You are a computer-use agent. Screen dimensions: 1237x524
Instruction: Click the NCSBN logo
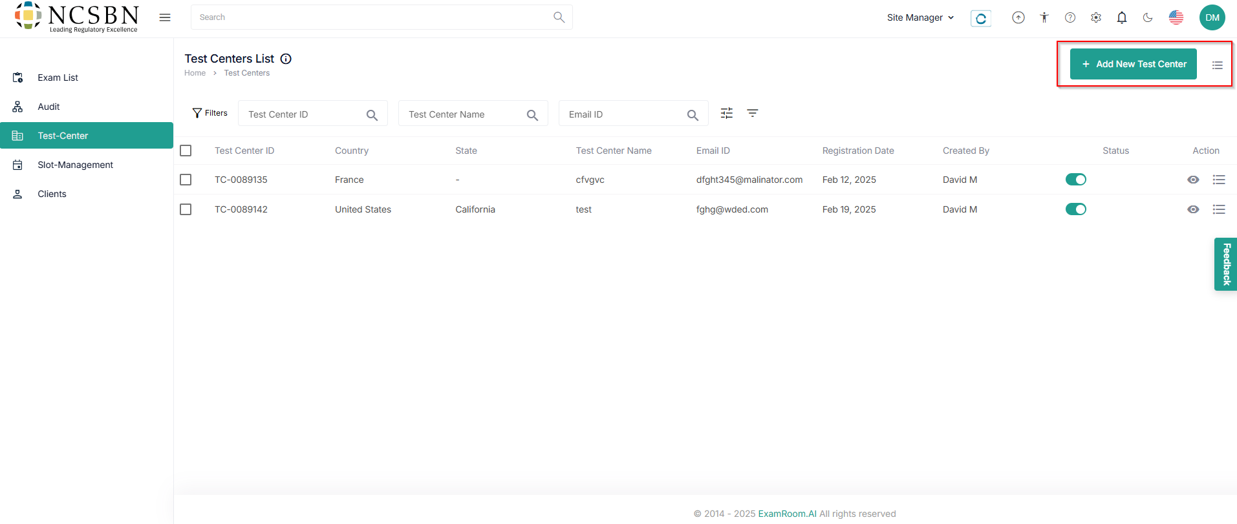[x=76, y=17]
